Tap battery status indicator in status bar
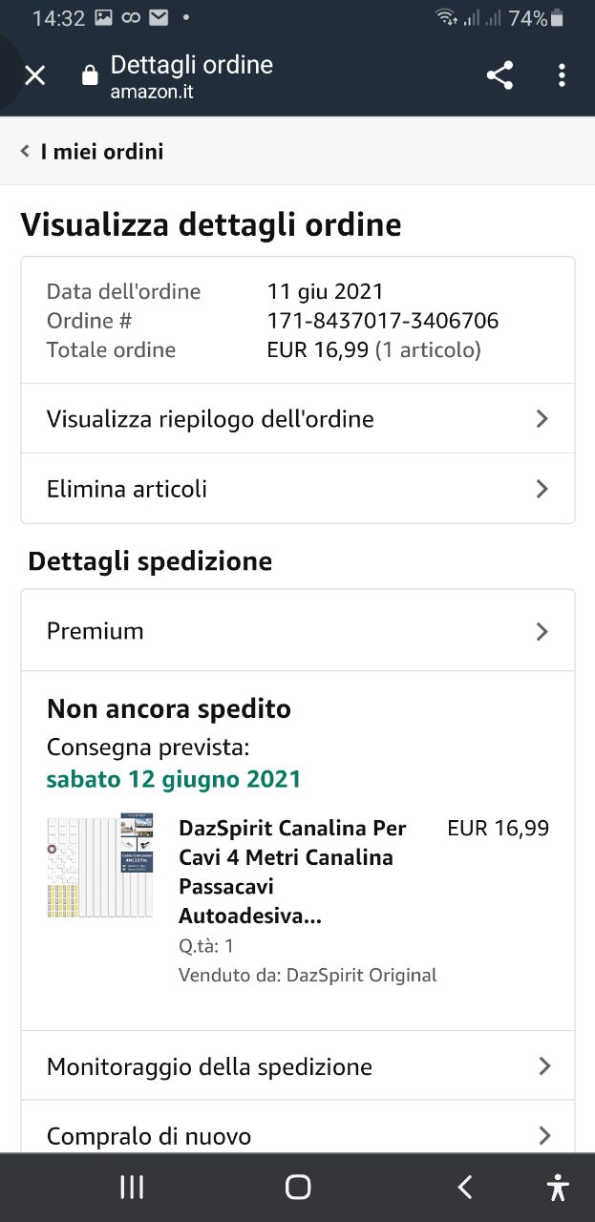This screenshot has width=595, height=1222. (x=557, y=18)
